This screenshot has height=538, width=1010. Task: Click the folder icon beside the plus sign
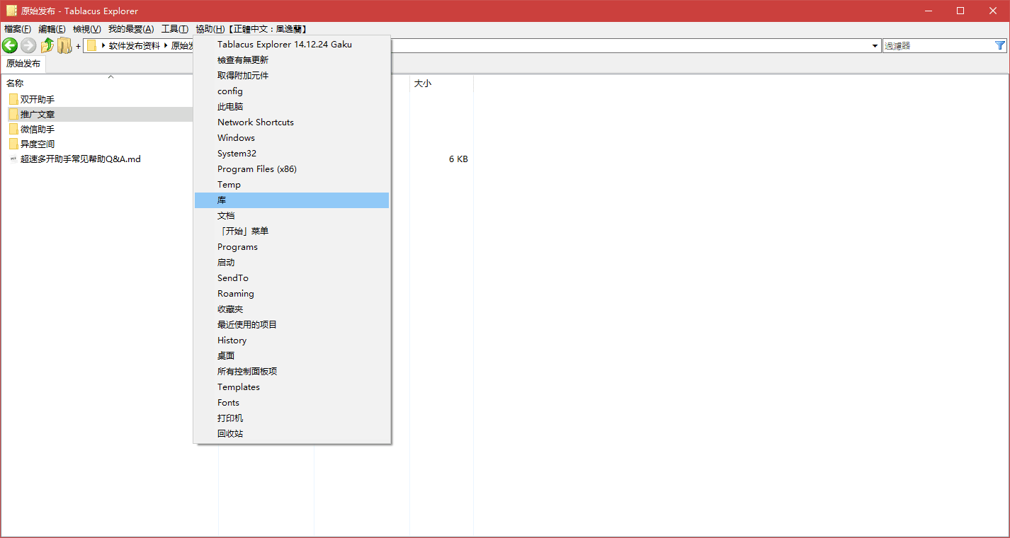point(64,45)
